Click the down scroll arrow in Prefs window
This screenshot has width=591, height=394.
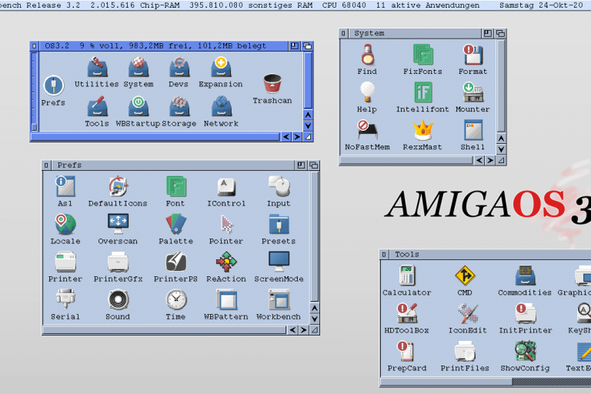coord(315,318)
